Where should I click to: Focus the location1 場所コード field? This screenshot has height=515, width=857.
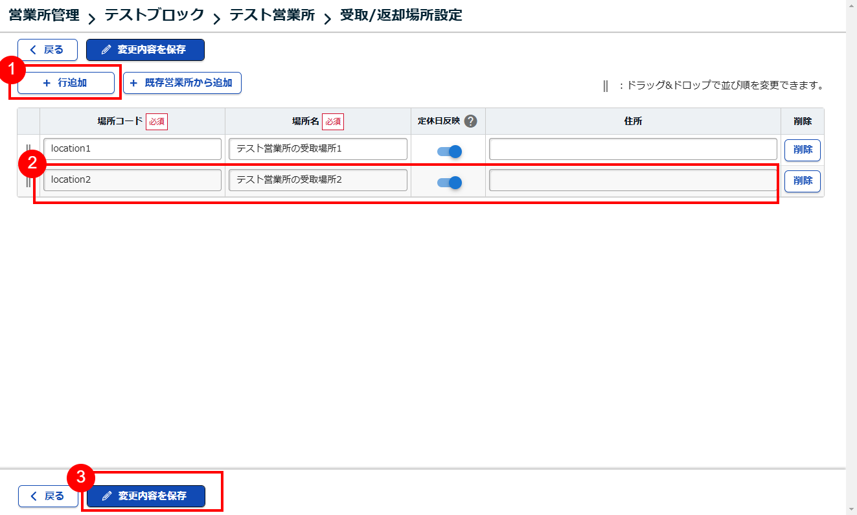pos(132,149)
